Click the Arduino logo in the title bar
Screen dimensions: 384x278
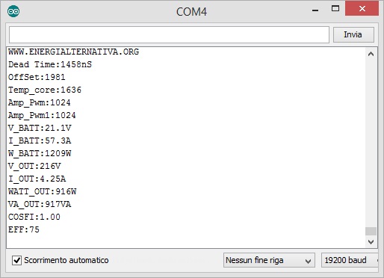[x=13, y=11]
